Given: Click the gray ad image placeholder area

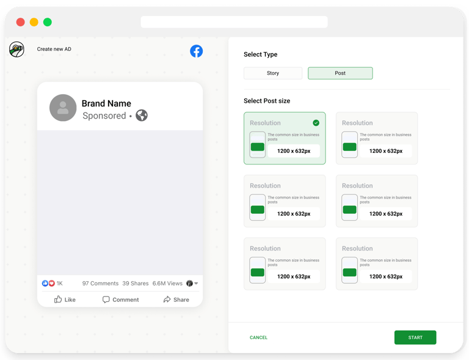Looking at the screenshot, I should pyautogui.click(x=120, y=202).
